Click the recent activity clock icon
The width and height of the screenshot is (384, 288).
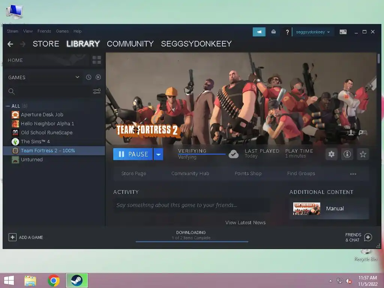click(x=88, y=77)
